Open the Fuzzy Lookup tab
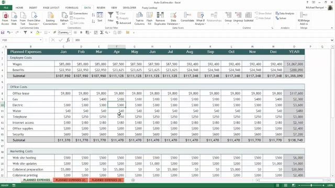The height and width of the screenshot is (188, 335). pos(150,8)
